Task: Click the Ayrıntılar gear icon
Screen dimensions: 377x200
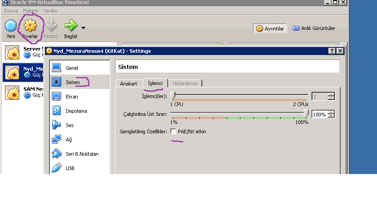Action: pos(259,29)
